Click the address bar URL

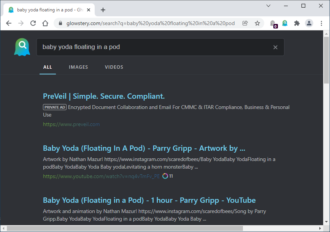(x=151, y=23)
